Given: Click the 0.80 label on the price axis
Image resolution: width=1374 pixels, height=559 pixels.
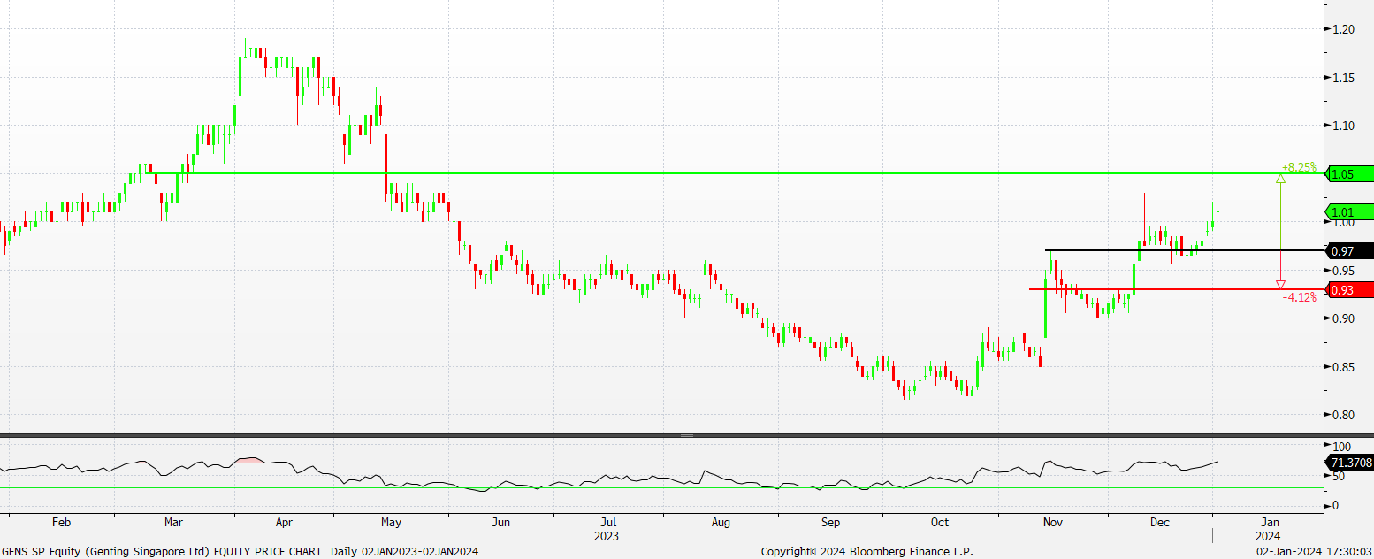Looking at the screenshot, I should click(x=1342, y=415).
